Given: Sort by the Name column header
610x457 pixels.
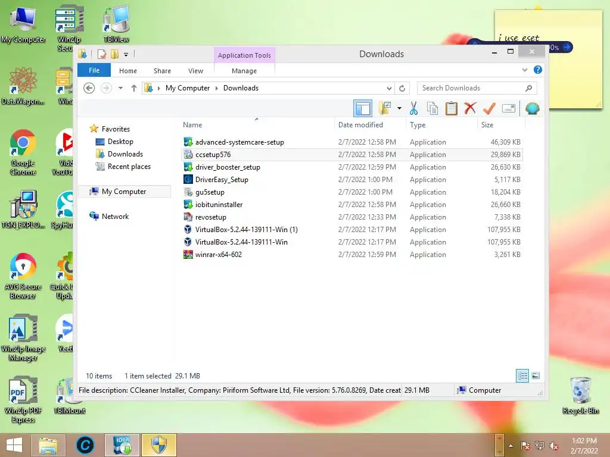Looking at the screenshot, I should [x=257, y=125].
